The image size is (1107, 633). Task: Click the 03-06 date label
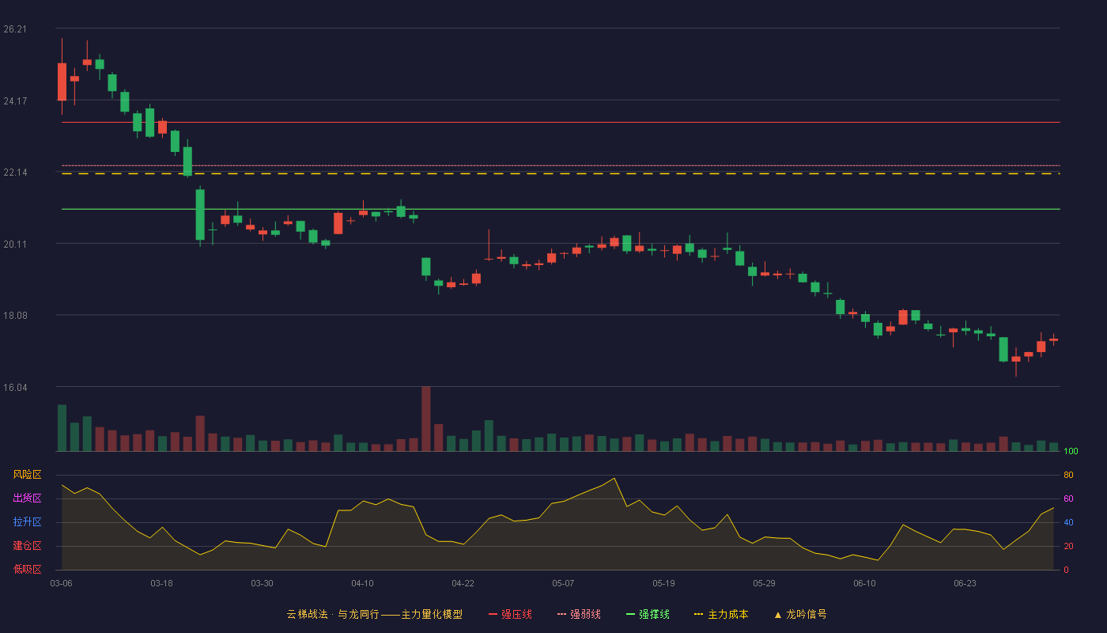[x=62, y=583]
